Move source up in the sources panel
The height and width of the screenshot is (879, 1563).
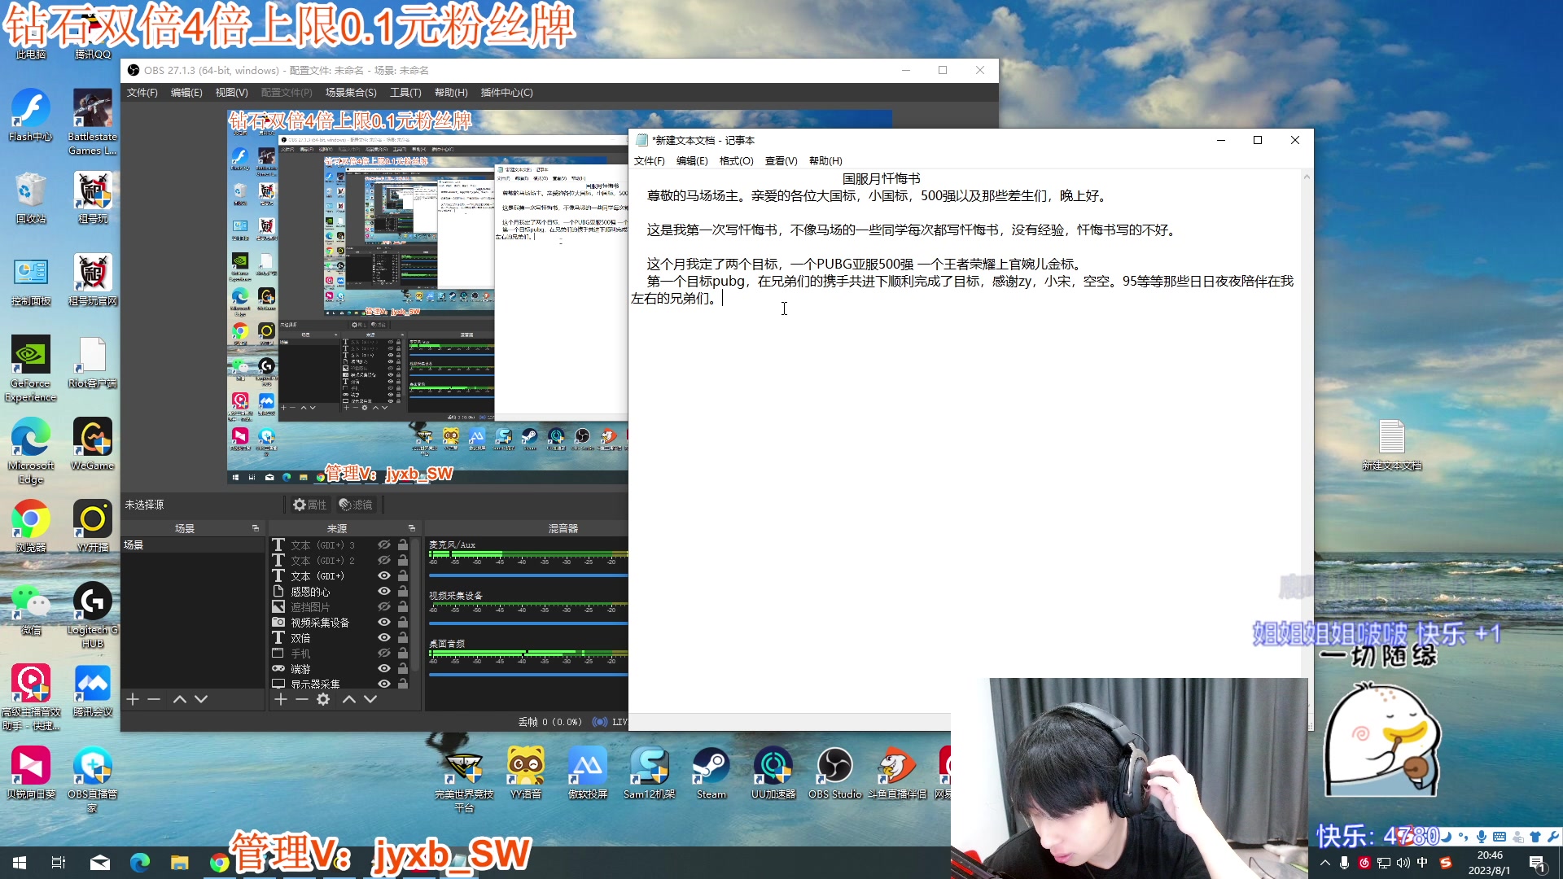[x=349, y=699]
